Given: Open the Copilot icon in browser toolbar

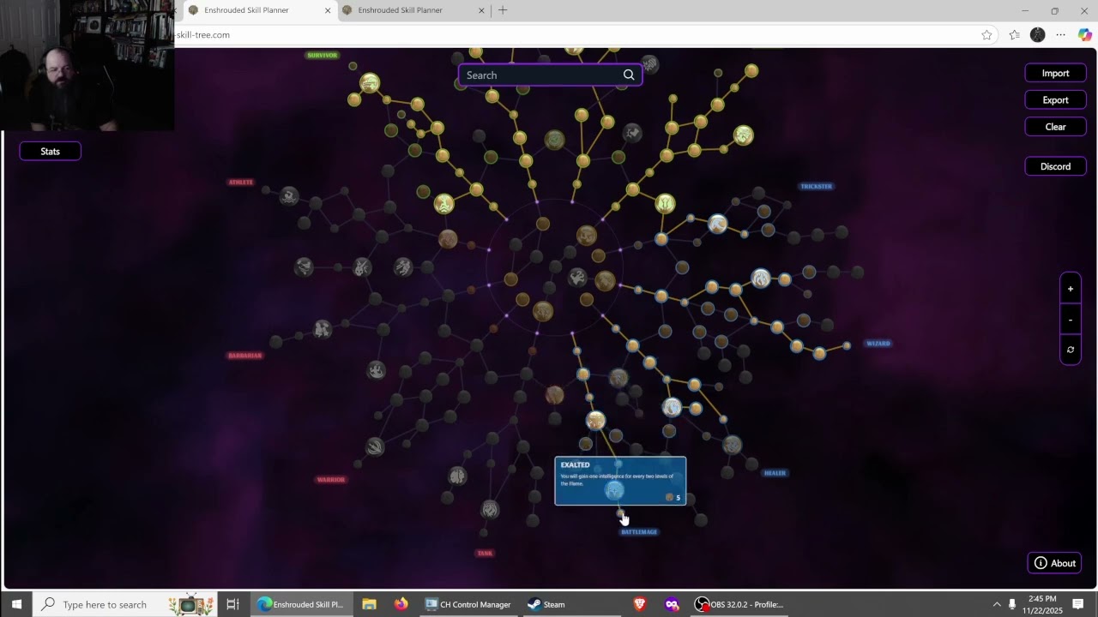Looking at the screenshot, I should [1084, 35].
